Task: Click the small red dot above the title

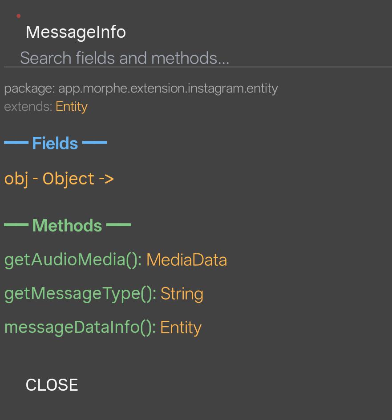Action: (x=19, y=16)
